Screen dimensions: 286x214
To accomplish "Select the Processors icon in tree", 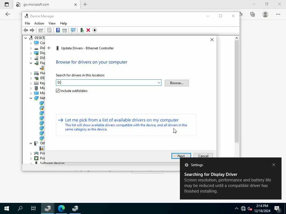I will 36,158.
